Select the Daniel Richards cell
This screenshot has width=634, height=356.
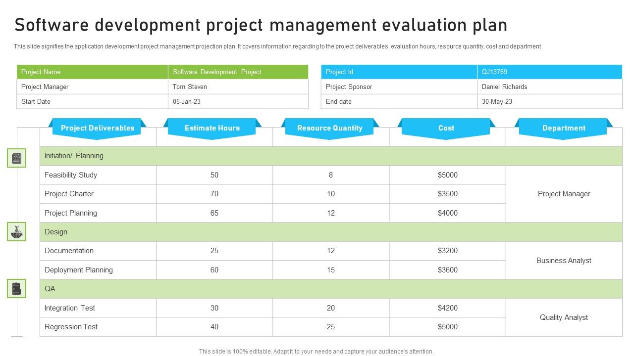click(550, 87)
